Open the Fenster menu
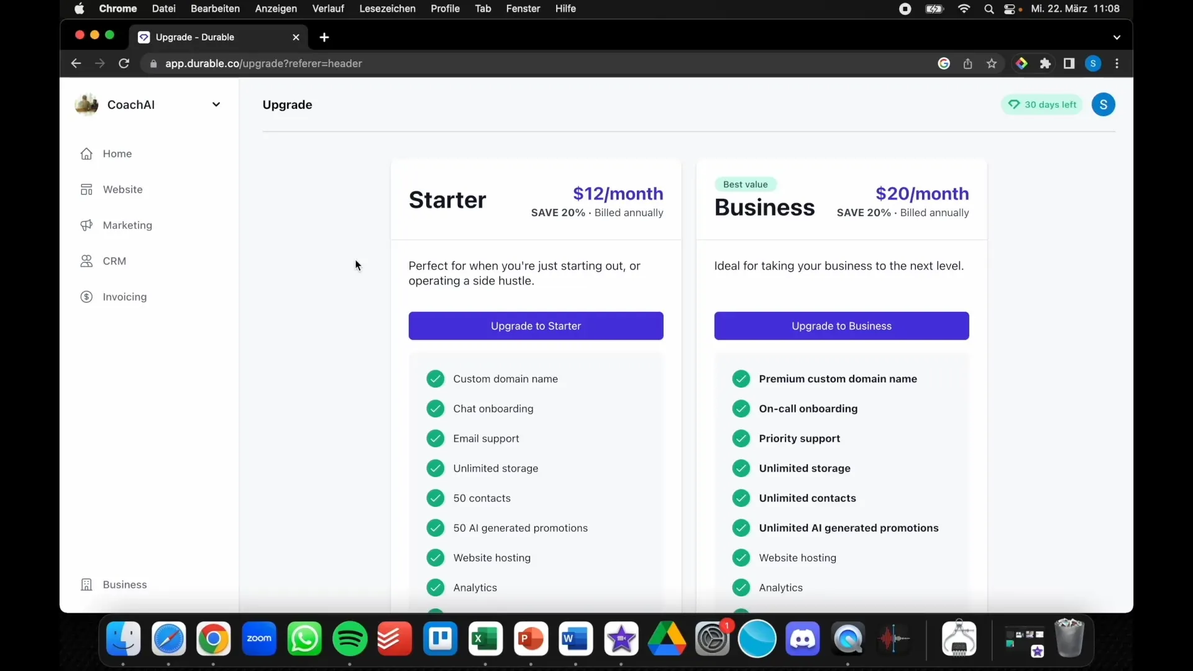1193x671 pixels. coord(523,9)
